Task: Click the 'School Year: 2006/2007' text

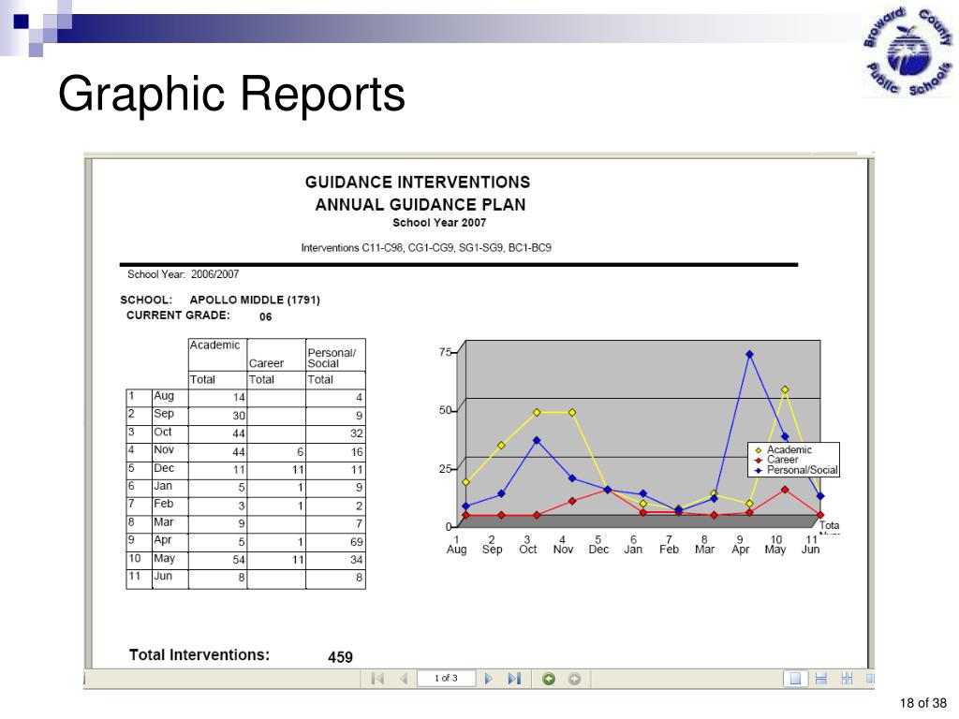Action: click(x=183, y=274)
